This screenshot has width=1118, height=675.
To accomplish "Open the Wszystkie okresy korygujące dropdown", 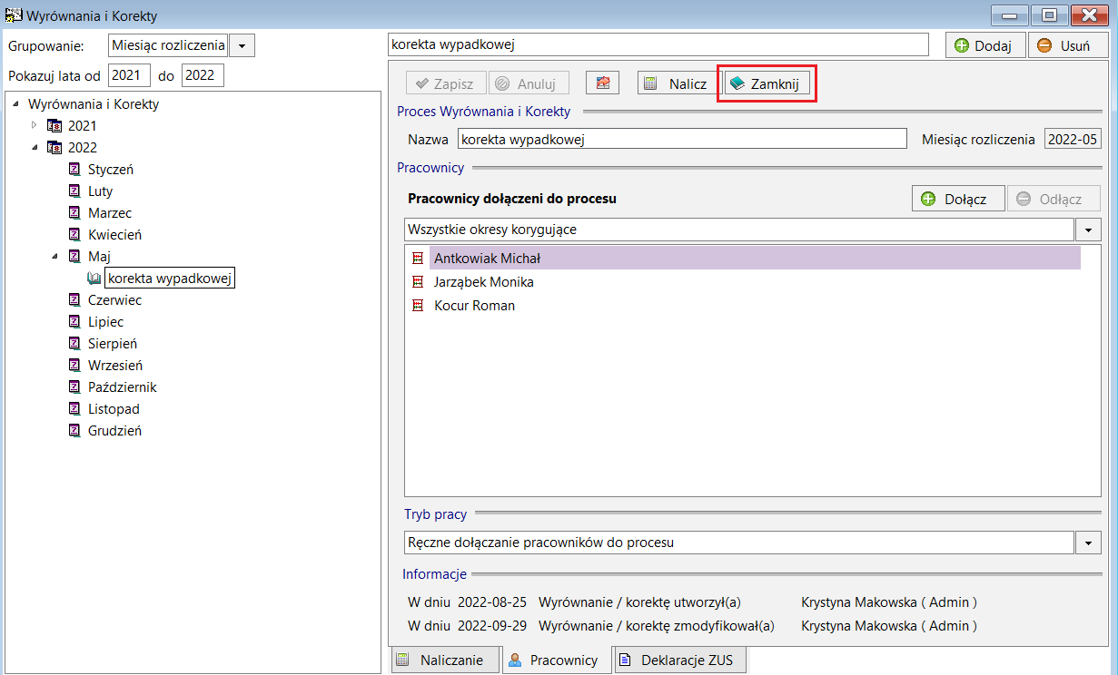I will 1088,230.
